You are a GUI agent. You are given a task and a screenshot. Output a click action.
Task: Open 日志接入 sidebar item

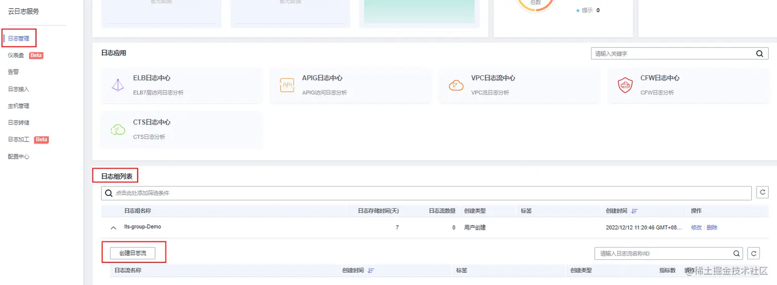18,89
